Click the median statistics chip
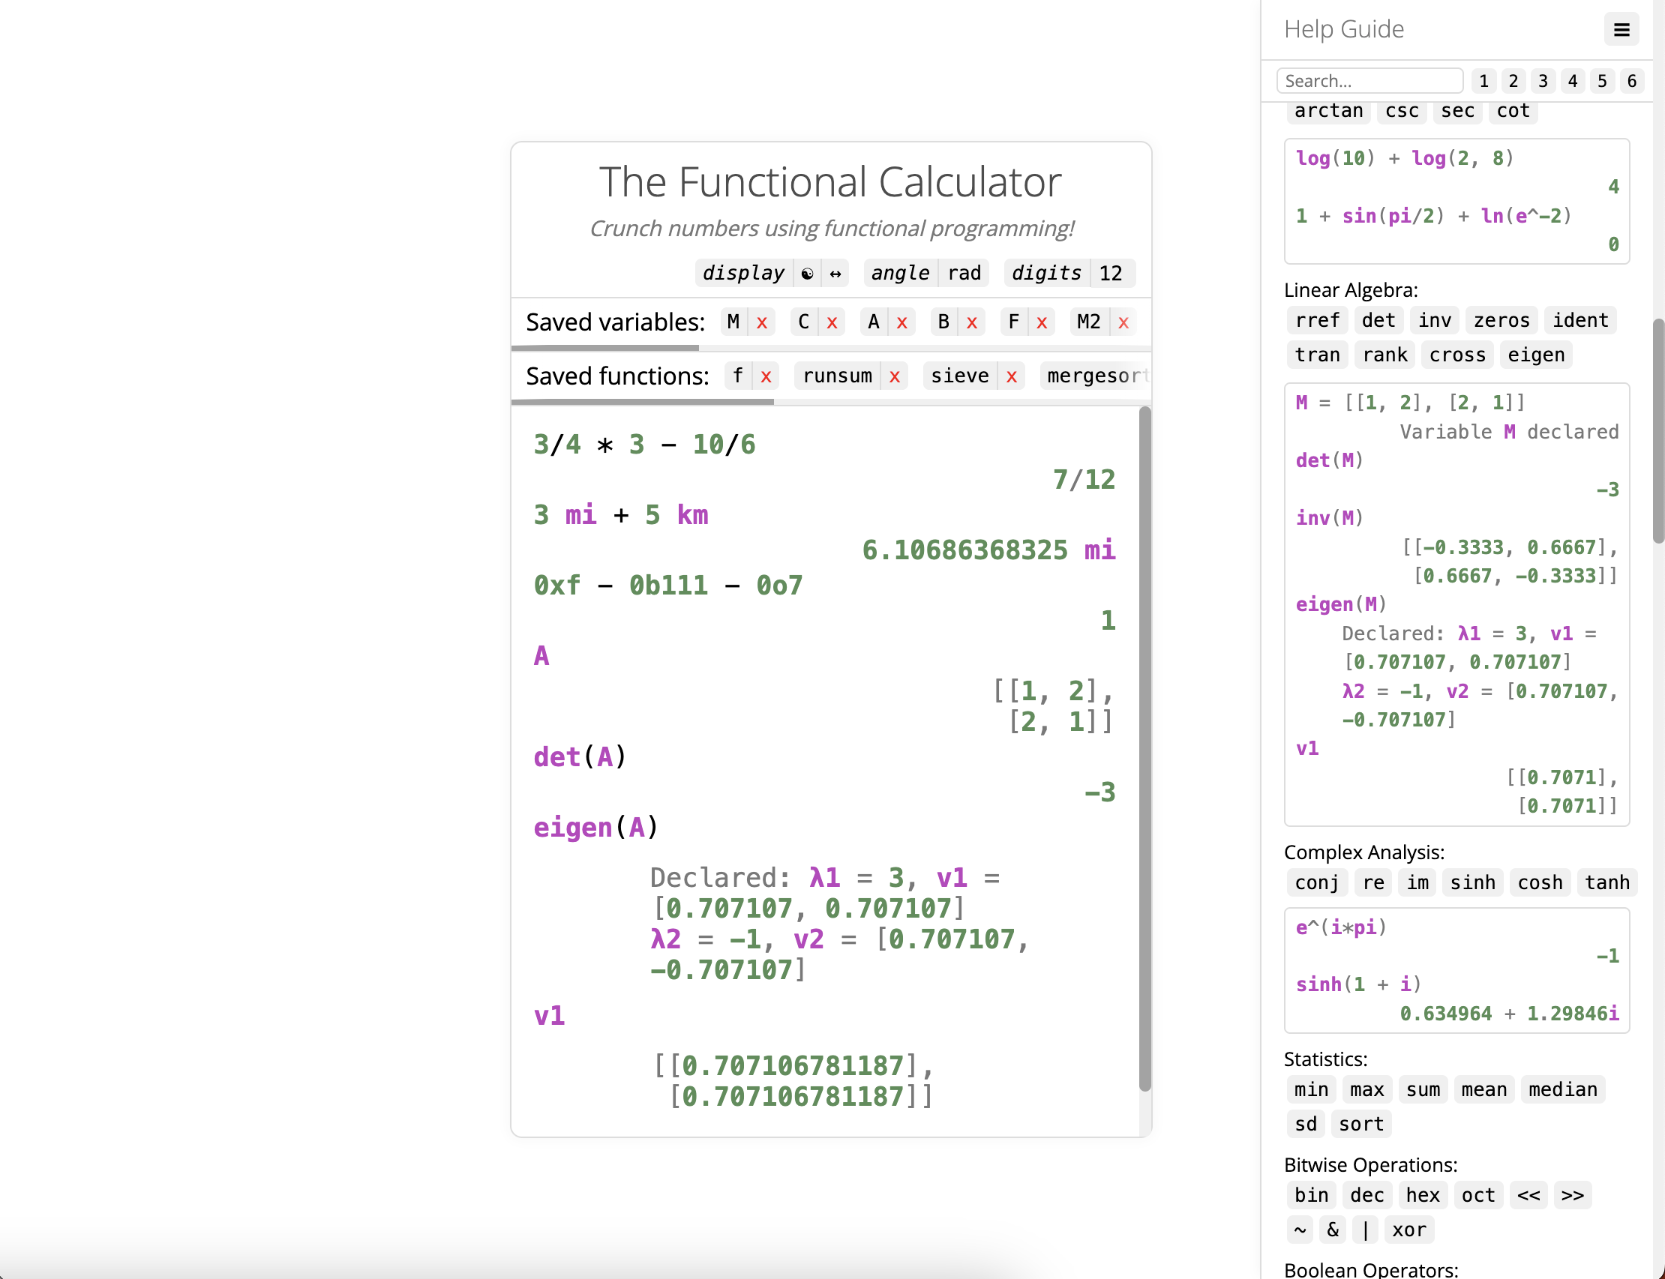 [1562, 1089]
